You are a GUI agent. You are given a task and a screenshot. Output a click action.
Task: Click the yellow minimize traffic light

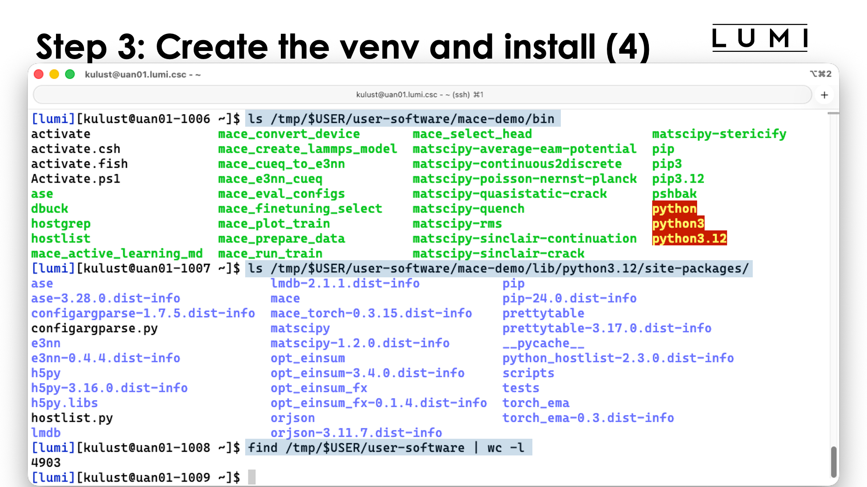click(54, 74)
